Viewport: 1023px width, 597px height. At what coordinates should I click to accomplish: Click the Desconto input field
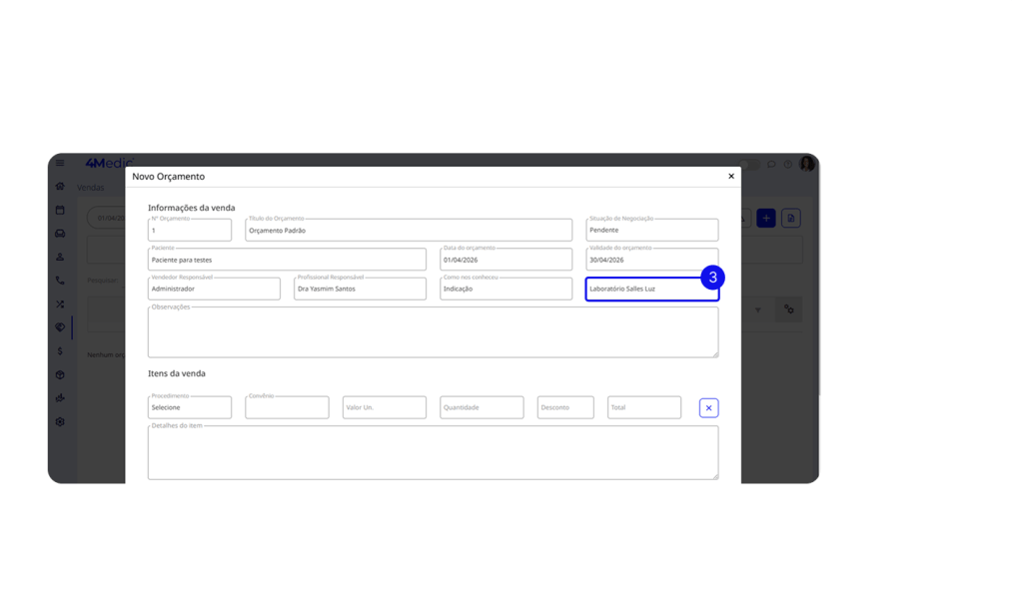(x=564, y=407)
